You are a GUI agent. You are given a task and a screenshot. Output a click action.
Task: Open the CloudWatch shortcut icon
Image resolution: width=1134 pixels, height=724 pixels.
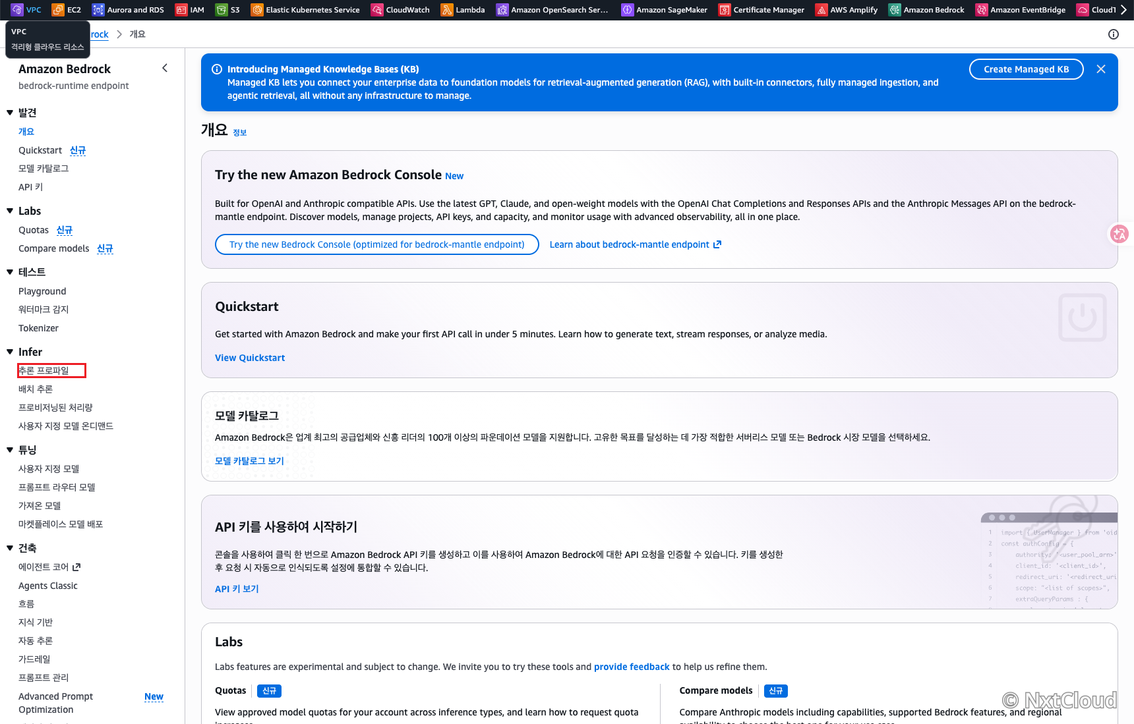(377, 10)
